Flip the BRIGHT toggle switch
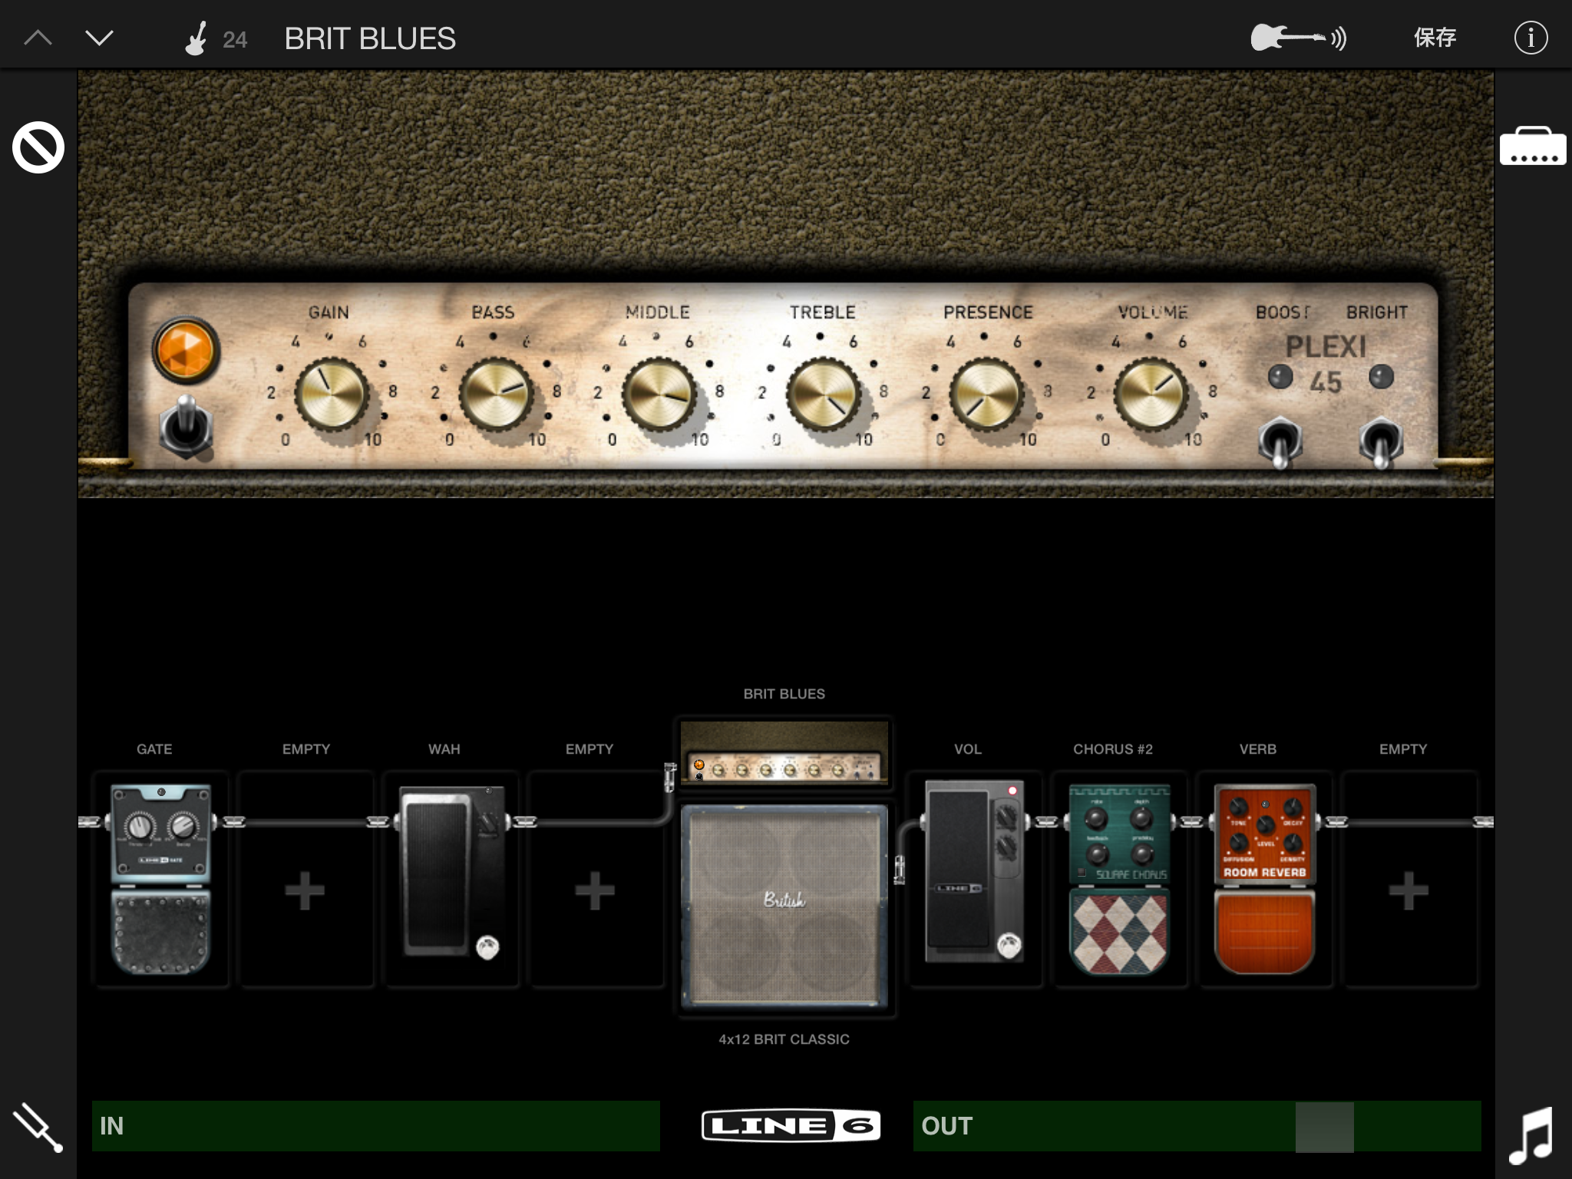1572x1179 pixels. [x=1380, y=441]
